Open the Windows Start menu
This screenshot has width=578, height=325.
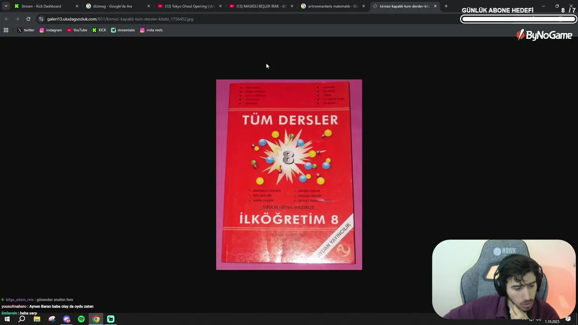point(7,319)
